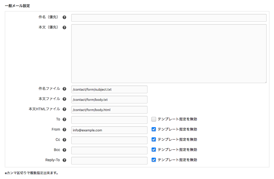Viewport: 274px width, 179px height.
Task: Open help tooltip for 件名ファイル
Action: [64, 89]
